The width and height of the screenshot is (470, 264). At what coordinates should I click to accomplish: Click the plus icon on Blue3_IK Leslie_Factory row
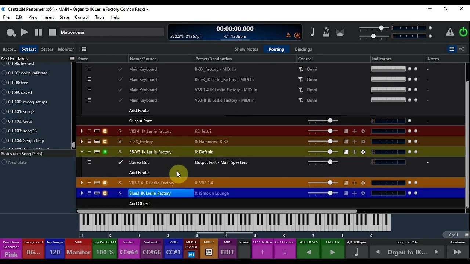pos(354,193)
